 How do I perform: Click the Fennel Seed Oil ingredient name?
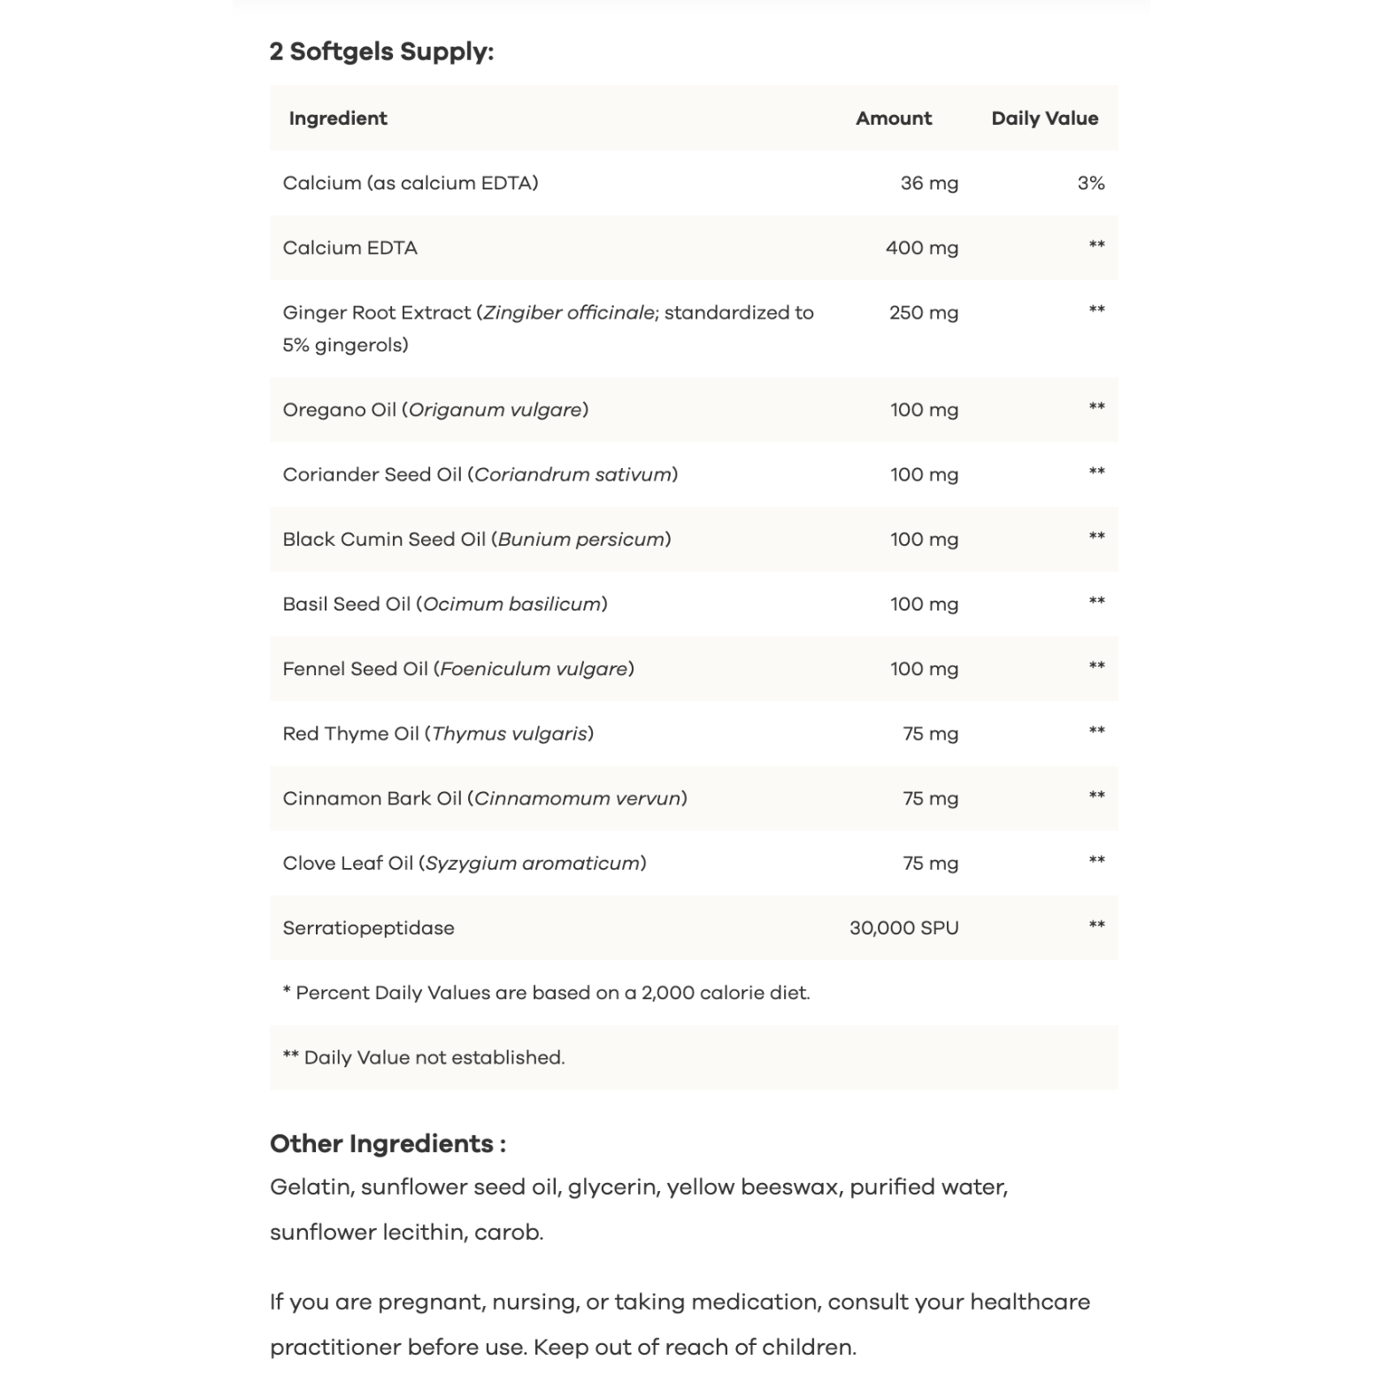tap(457, 669)
